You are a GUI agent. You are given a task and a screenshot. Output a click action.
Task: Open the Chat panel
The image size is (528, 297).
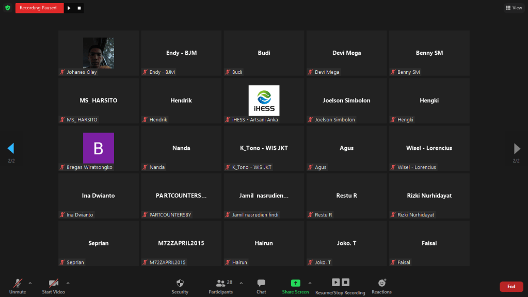point(261,283)
